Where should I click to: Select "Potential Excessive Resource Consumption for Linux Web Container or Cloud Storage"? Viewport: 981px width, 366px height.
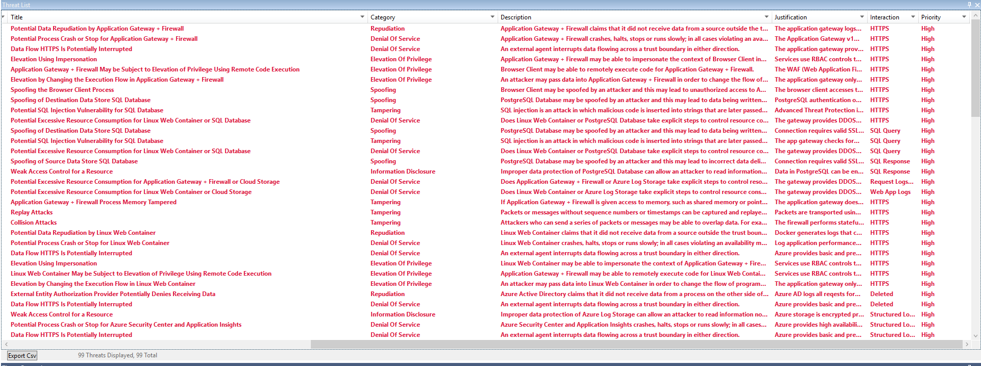click(131, 192)
